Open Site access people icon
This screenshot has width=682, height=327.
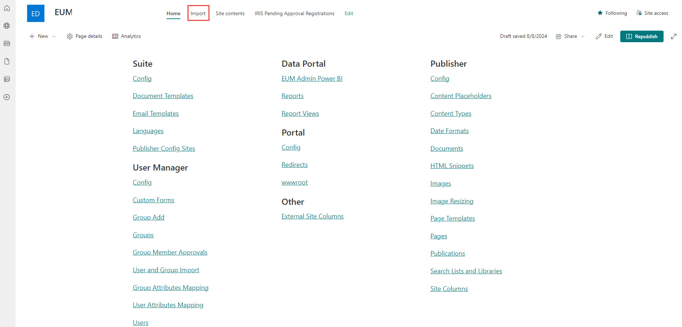[639, 13]
